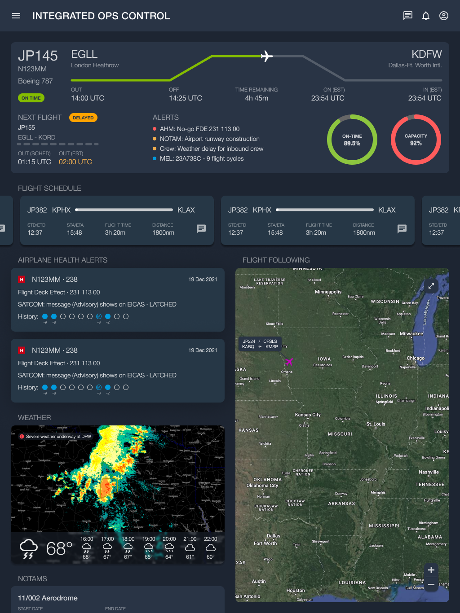Open the notifications bell

pyautogui.click(x=426, y=16)
